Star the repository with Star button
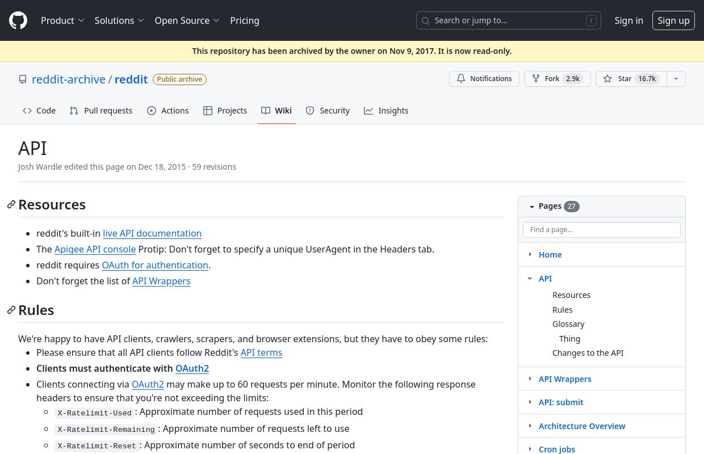 631,79
